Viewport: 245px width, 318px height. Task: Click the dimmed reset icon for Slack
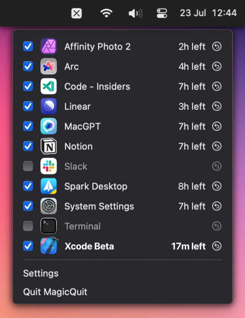tap(217, 166)
